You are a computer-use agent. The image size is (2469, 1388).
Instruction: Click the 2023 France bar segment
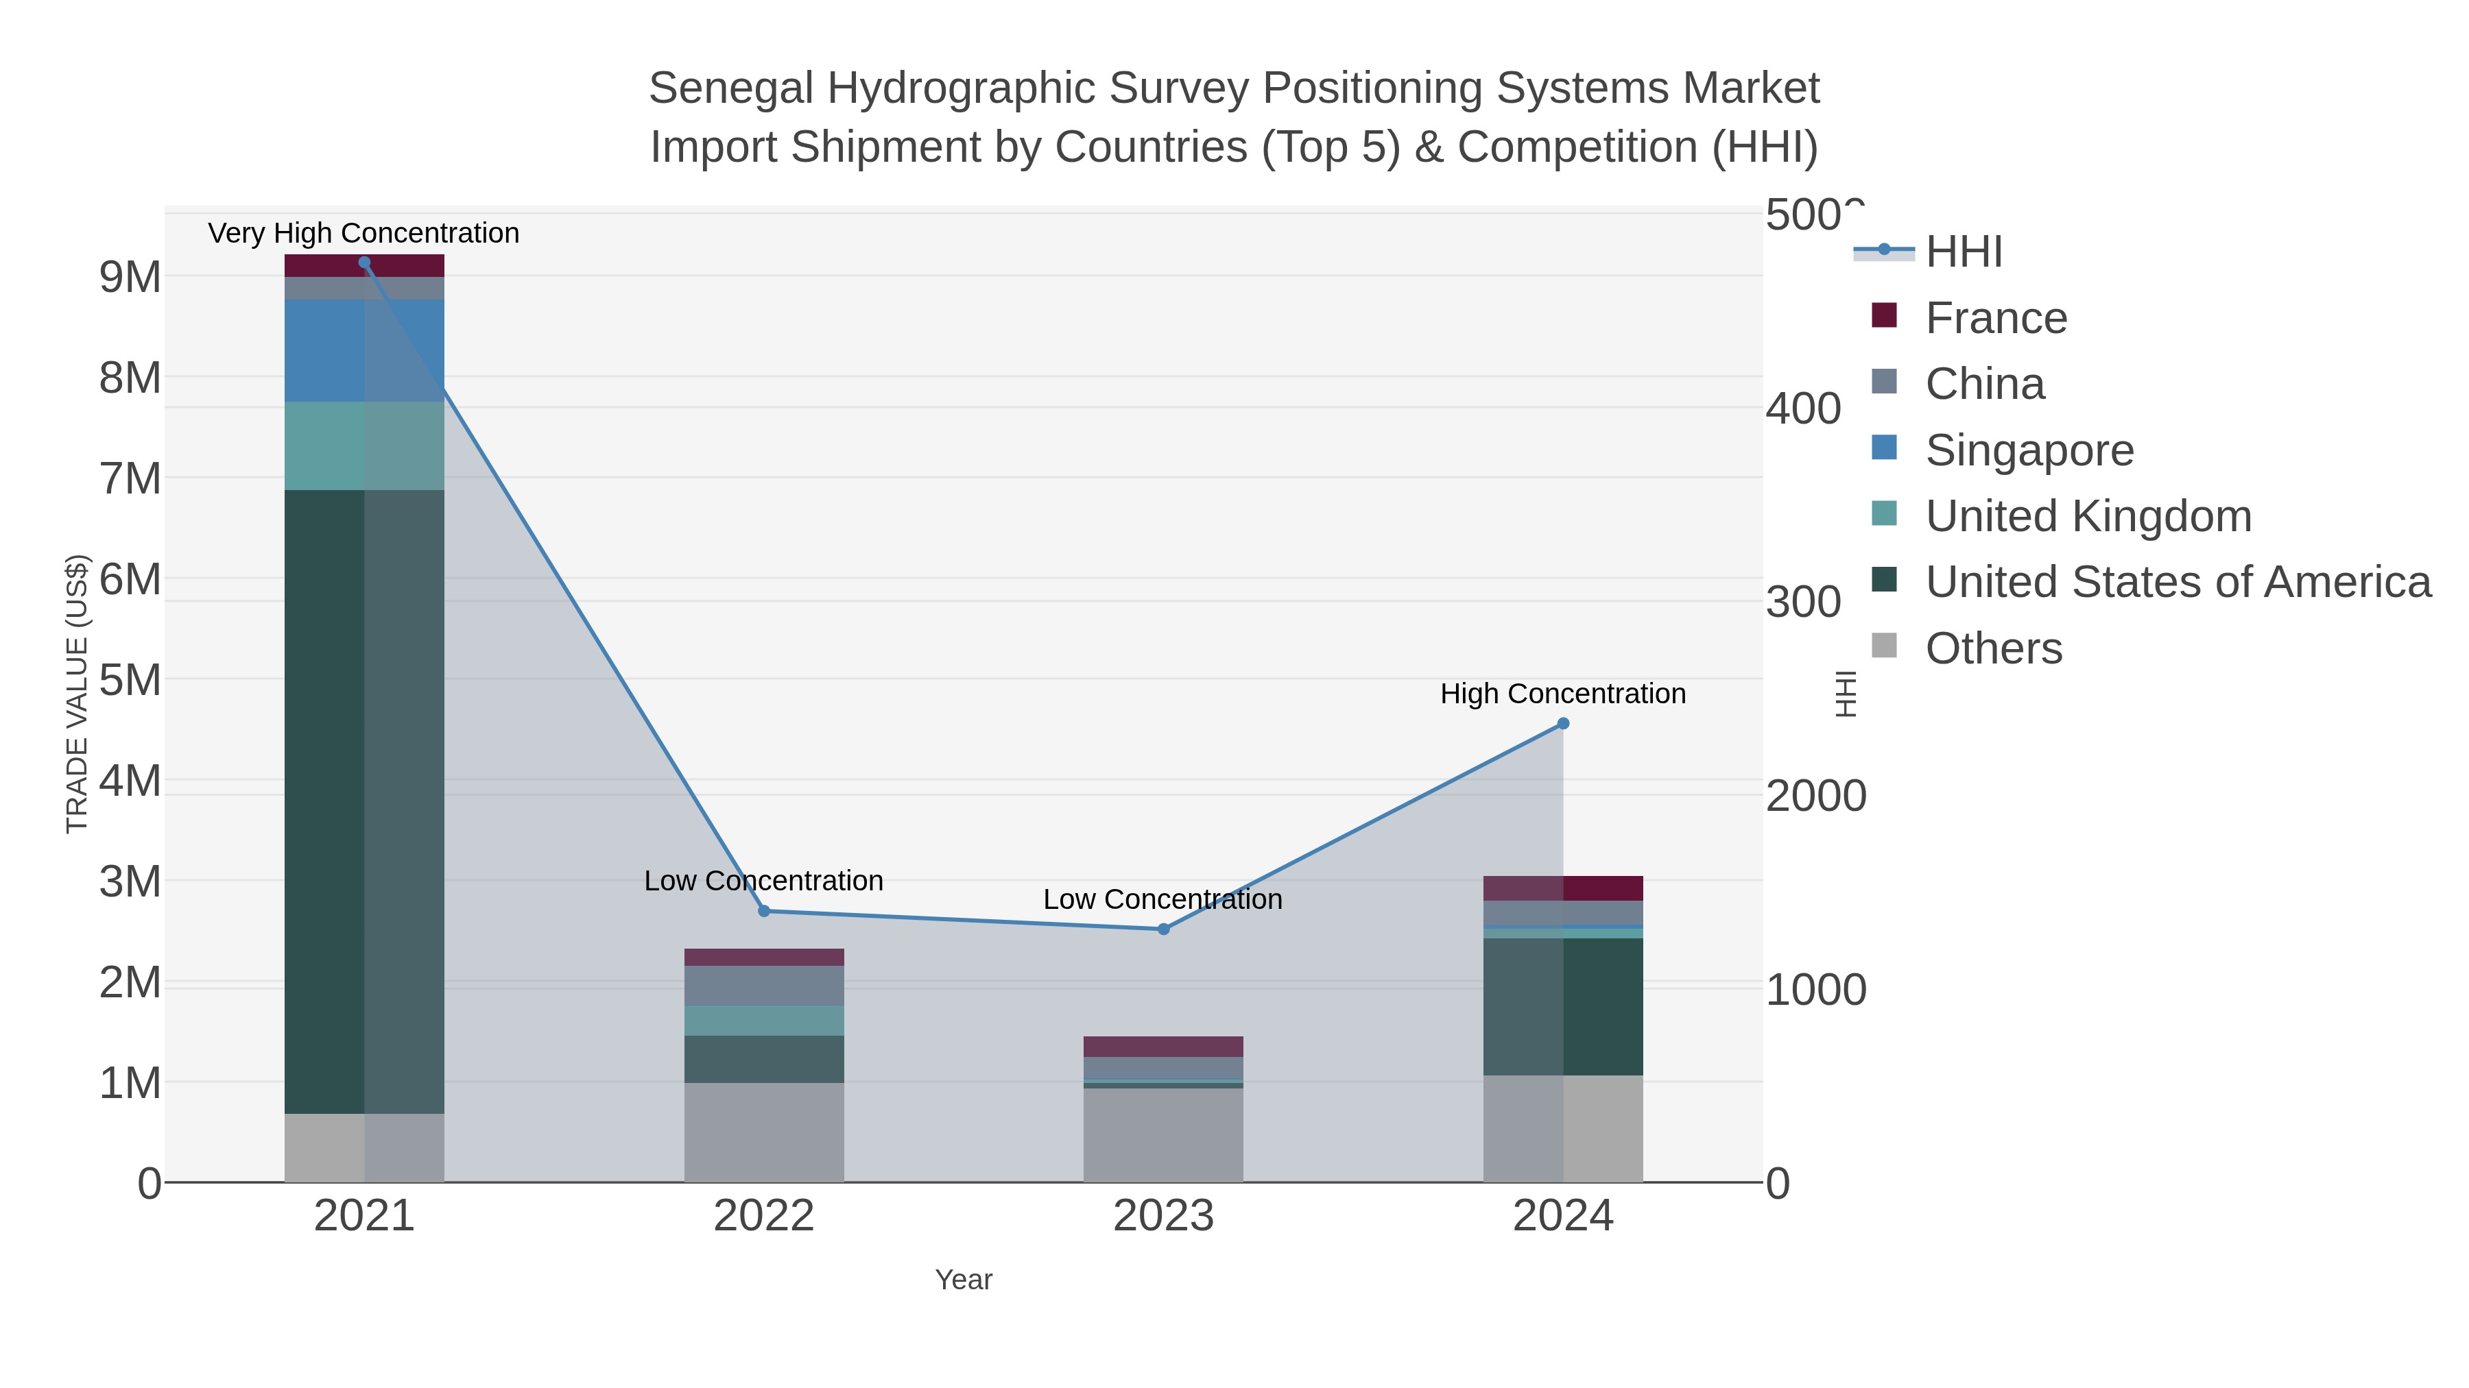click(1164, 1047)
